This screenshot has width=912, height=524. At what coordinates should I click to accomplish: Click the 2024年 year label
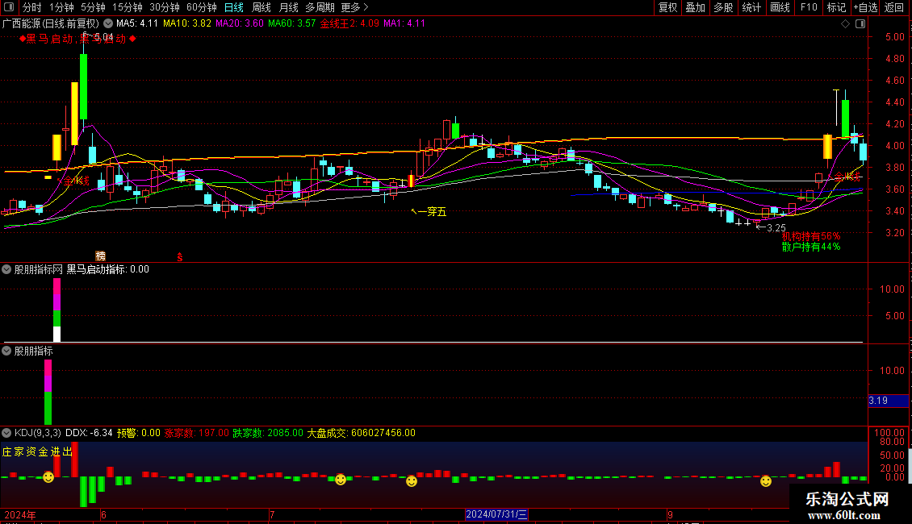tap(20, 514)
